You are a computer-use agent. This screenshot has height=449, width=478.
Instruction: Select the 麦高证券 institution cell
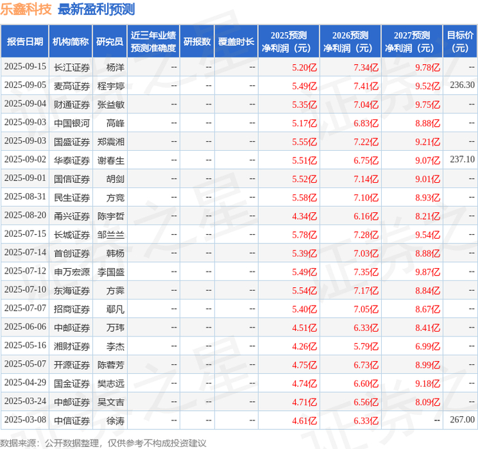(72, 86)
